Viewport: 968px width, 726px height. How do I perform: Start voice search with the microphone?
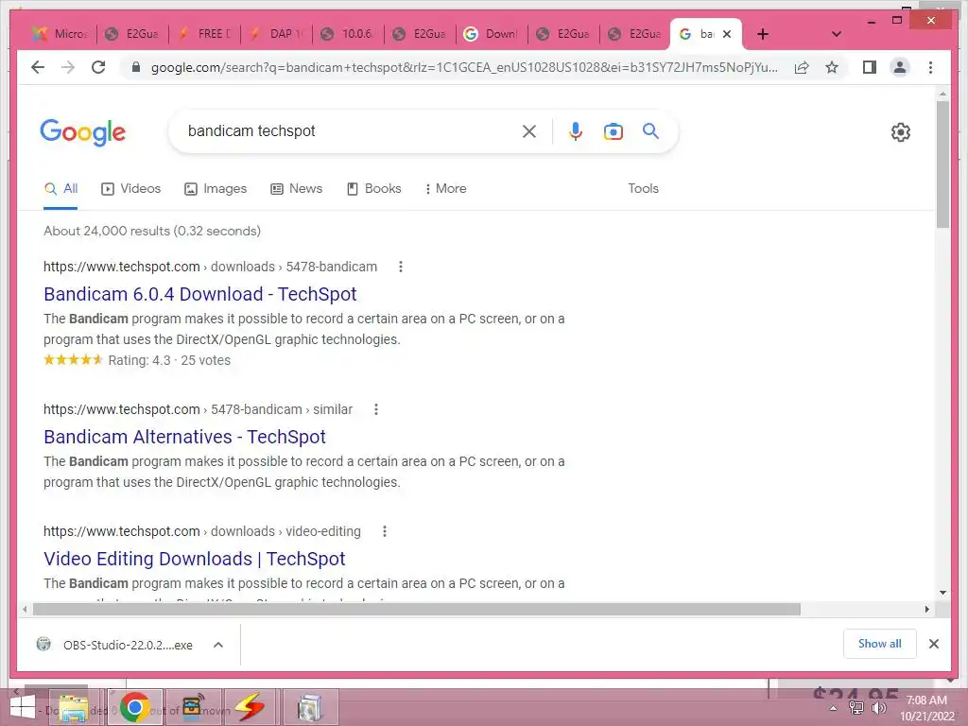click(x=575, y=130)
